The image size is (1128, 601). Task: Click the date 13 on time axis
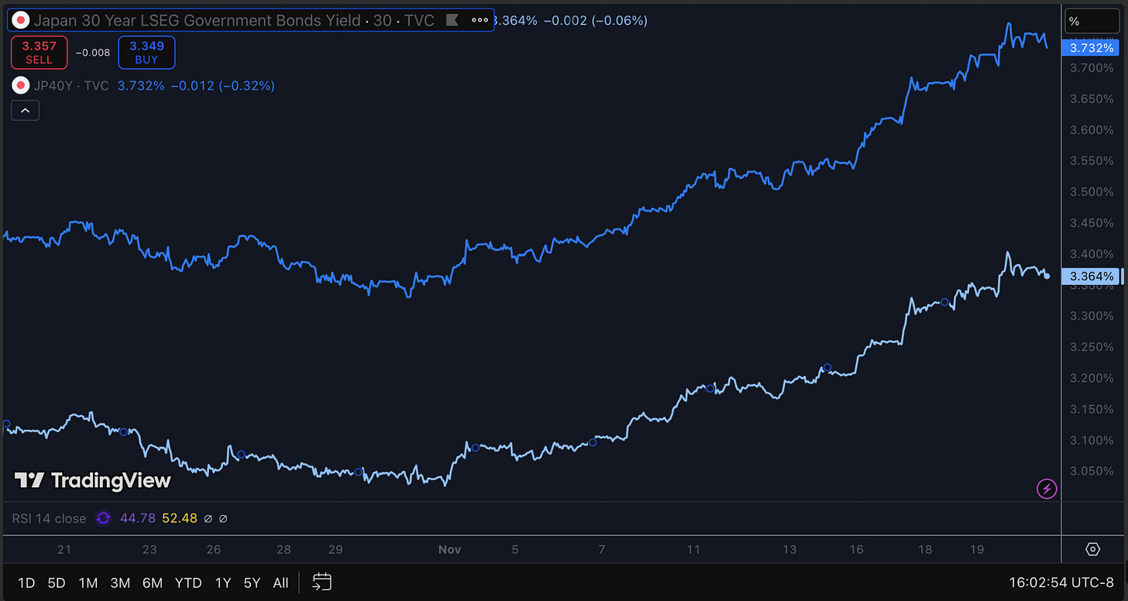(789, 549)
